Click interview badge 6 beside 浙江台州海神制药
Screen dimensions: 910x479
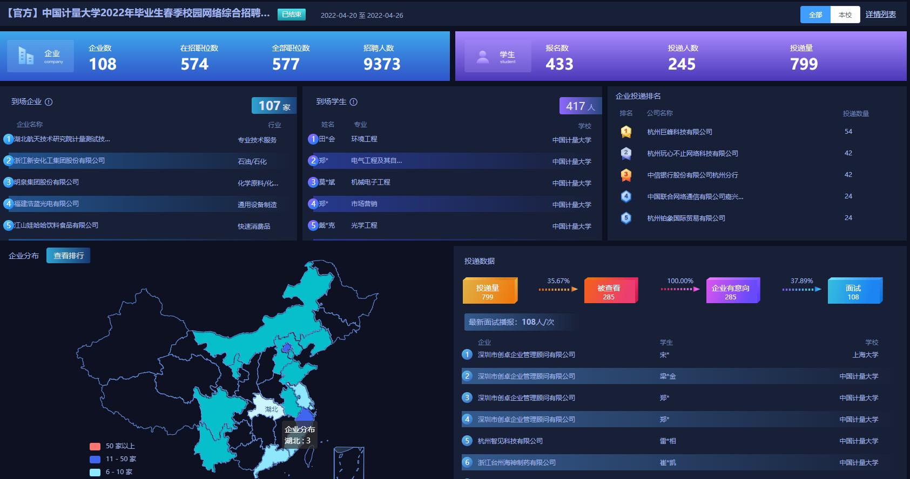pyautogui.click(x=467, y=462)
